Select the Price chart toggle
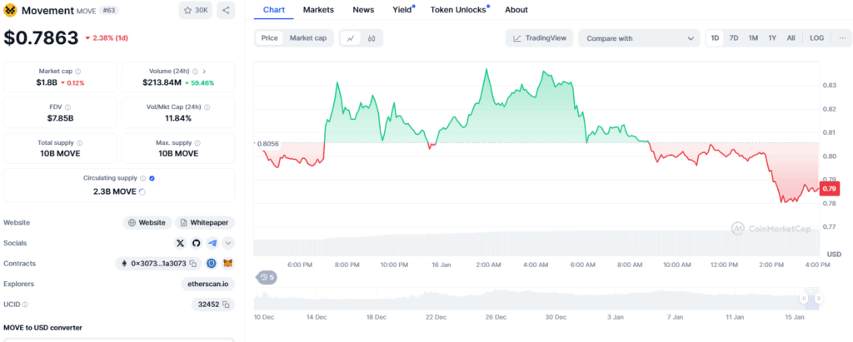Screen dimensions: 853x342 coord(269,38)
